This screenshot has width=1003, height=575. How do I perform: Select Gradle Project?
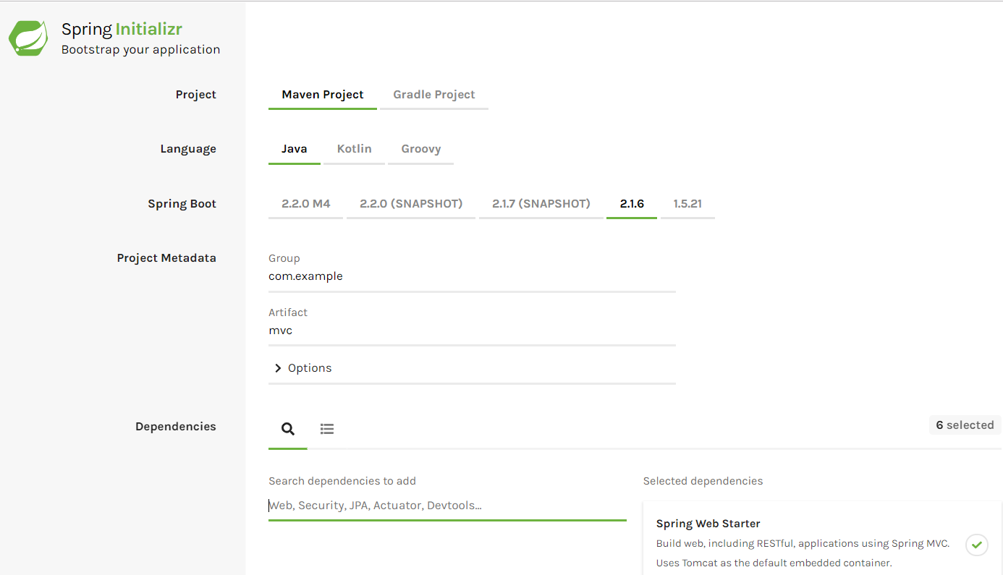click(434, 95)
